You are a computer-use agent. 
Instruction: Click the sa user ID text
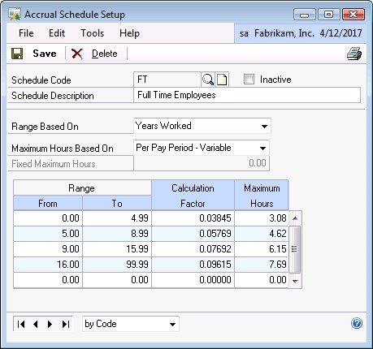pyautogui.click(x=244, y=33)
